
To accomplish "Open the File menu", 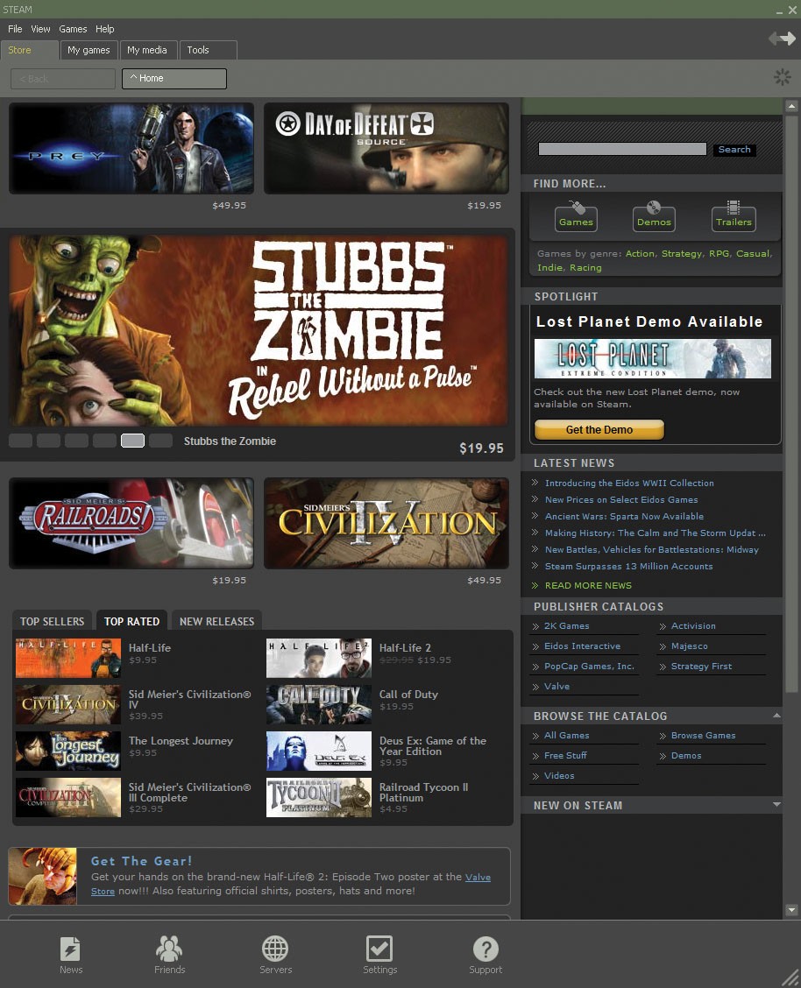I will [x=15, y=29].
